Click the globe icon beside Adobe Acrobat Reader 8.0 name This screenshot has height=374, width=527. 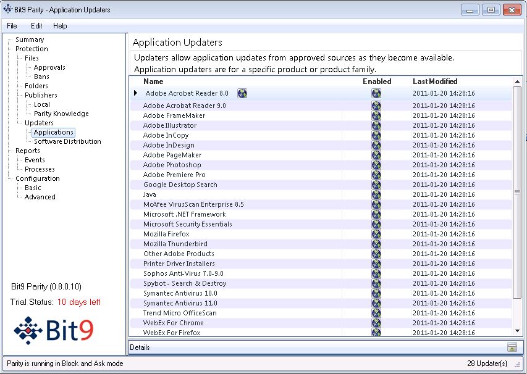click(x=242, y=93)
